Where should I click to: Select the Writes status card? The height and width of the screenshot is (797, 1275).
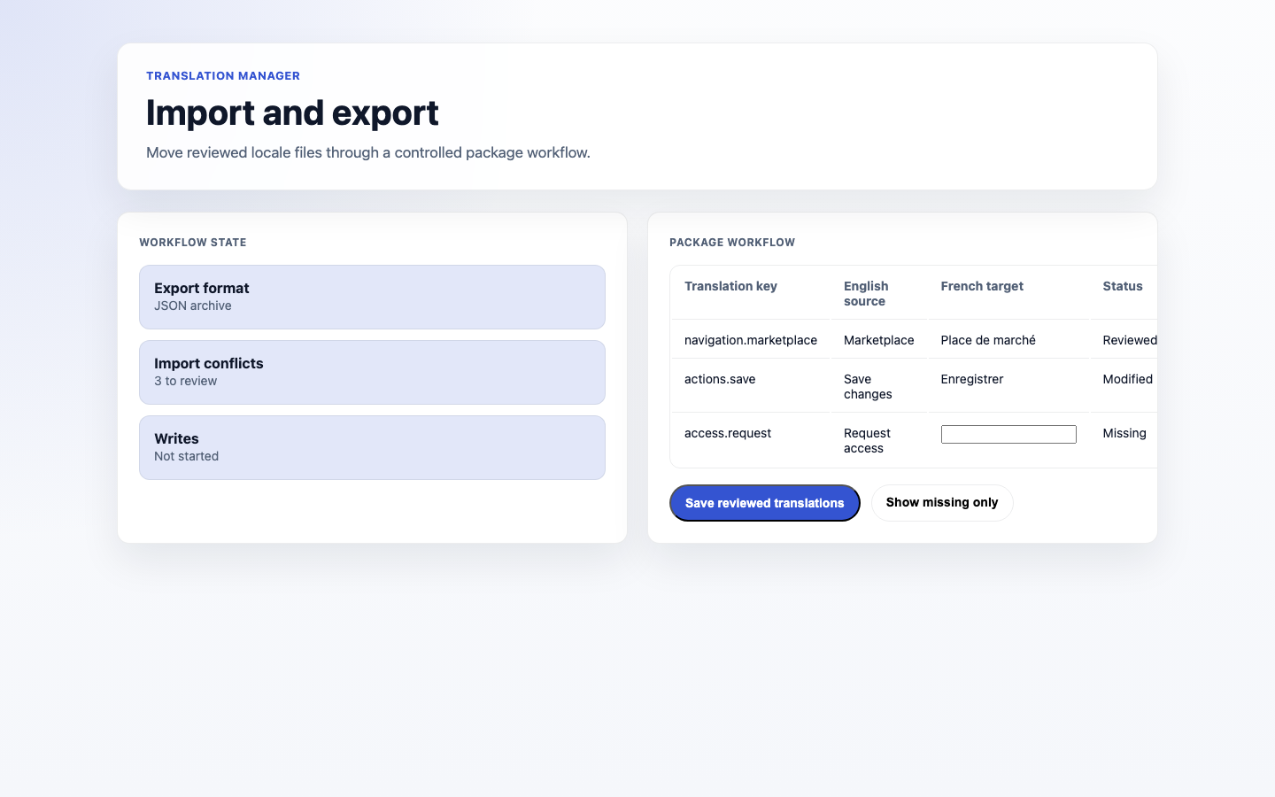[372, 447]
